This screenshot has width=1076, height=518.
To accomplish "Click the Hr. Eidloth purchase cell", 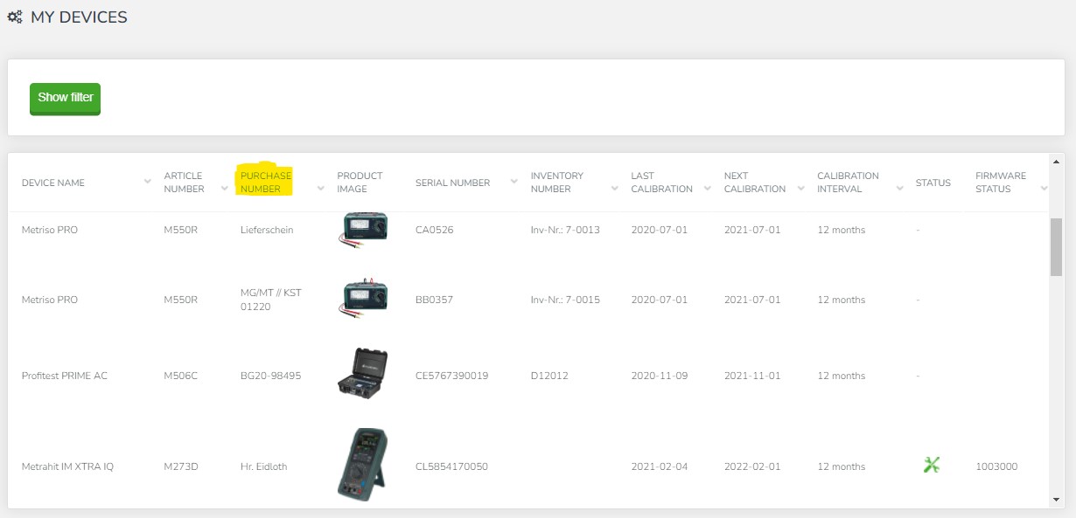I will pyautogui.click(x=264, y=466).
